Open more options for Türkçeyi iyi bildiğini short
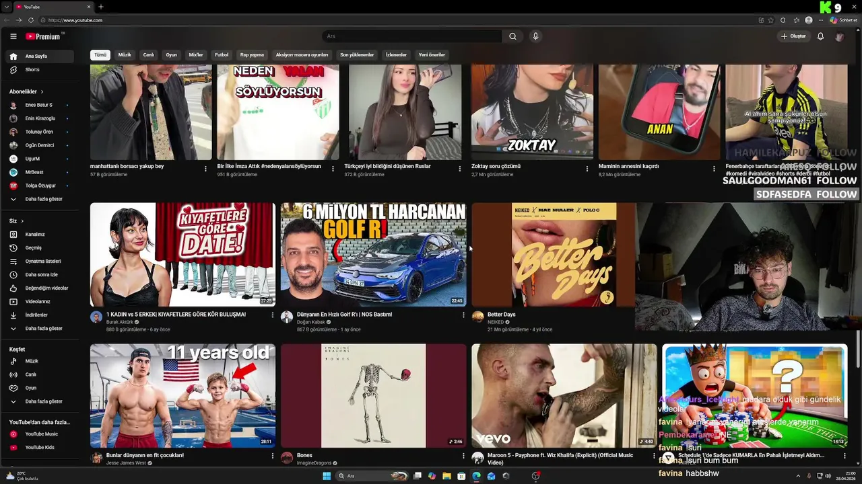862x484 pixels. coord(460,169)
